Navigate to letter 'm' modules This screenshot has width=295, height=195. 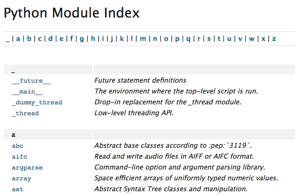tap(143, 39)
